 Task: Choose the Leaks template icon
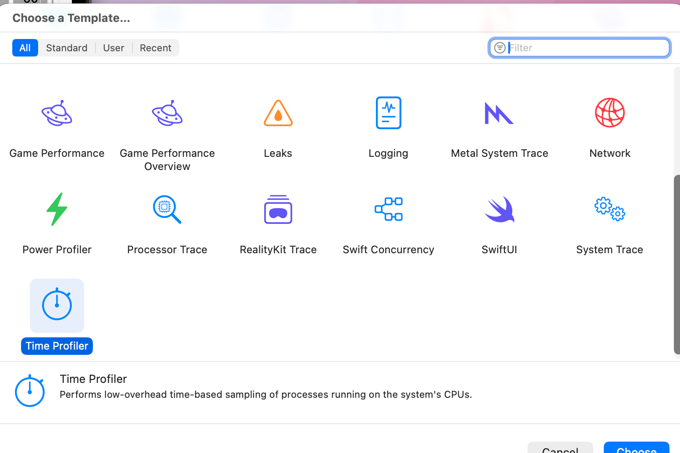pyautogui.click(x=278, y=113)
